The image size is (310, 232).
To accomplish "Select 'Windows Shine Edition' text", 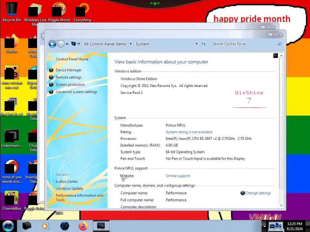I will click(139, 79).
